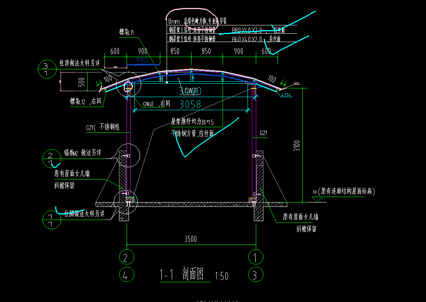Click the rightmost '600' top dimension
The height and width of the screenshot is (302, 426).
click(x=266, y=51)
